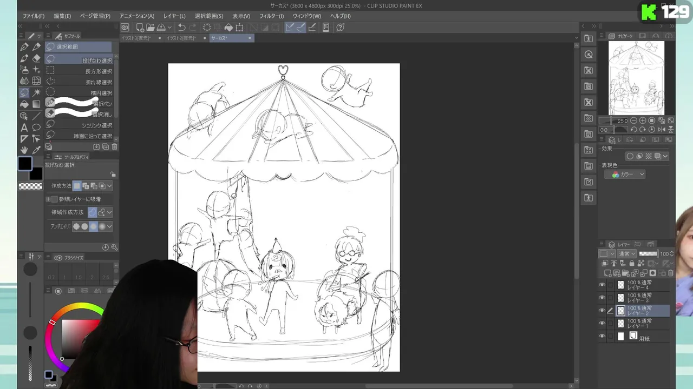This screenshot has width=693, height=389.
Task: Select the Fill bucket tool
Action: pos(24,104)
